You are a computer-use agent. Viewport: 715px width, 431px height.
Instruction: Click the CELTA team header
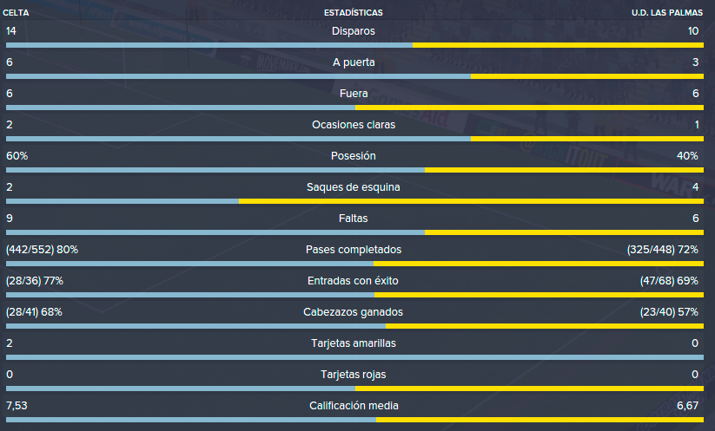16,13
